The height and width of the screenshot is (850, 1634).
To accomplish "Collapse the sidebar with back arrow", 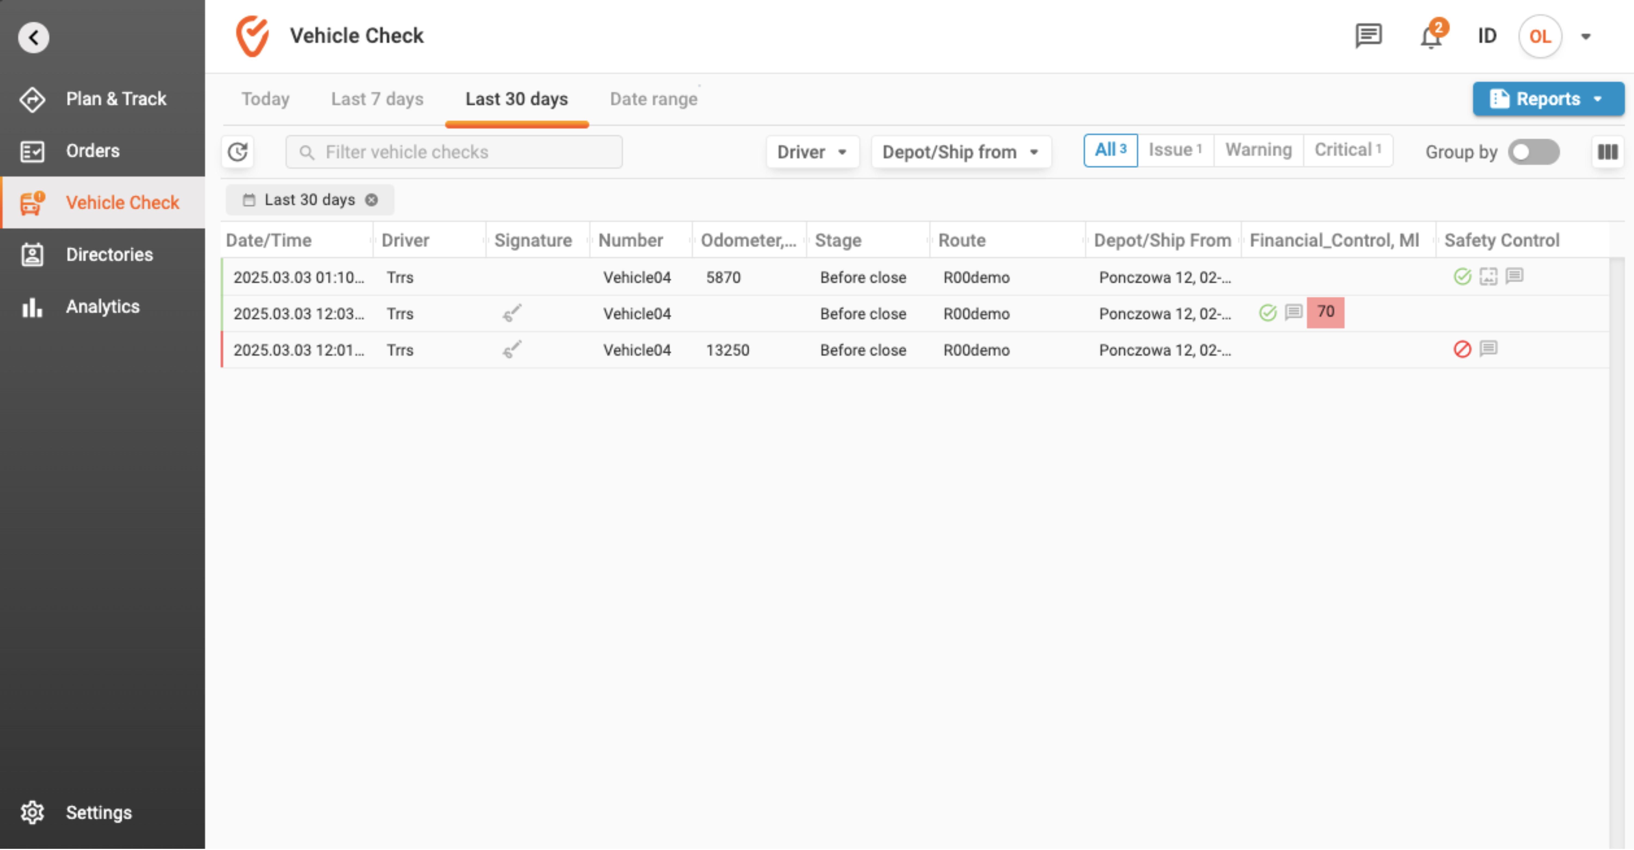I will 33,37.
